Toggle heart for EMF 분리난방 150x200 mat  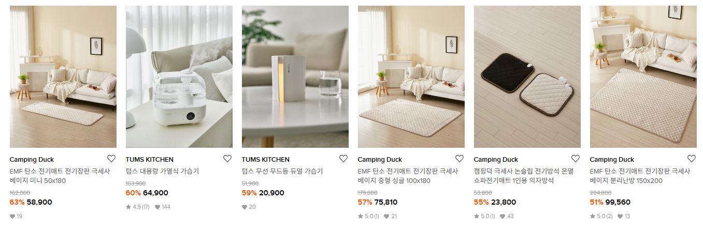tap(691, 159)
